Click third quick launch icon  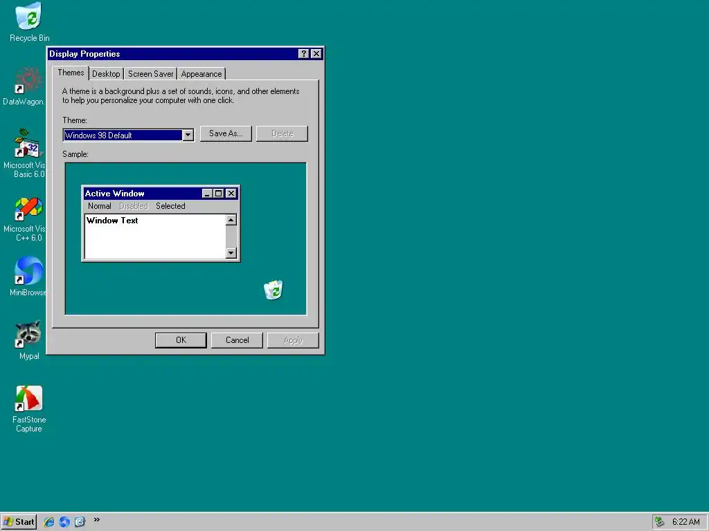click(x=80, y=521)
